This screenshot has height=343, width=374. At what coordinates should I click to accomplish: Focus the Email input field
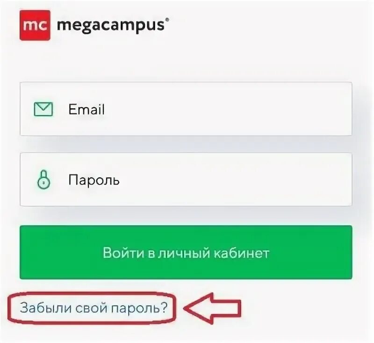pyautogui.click(x=186, y=109)
